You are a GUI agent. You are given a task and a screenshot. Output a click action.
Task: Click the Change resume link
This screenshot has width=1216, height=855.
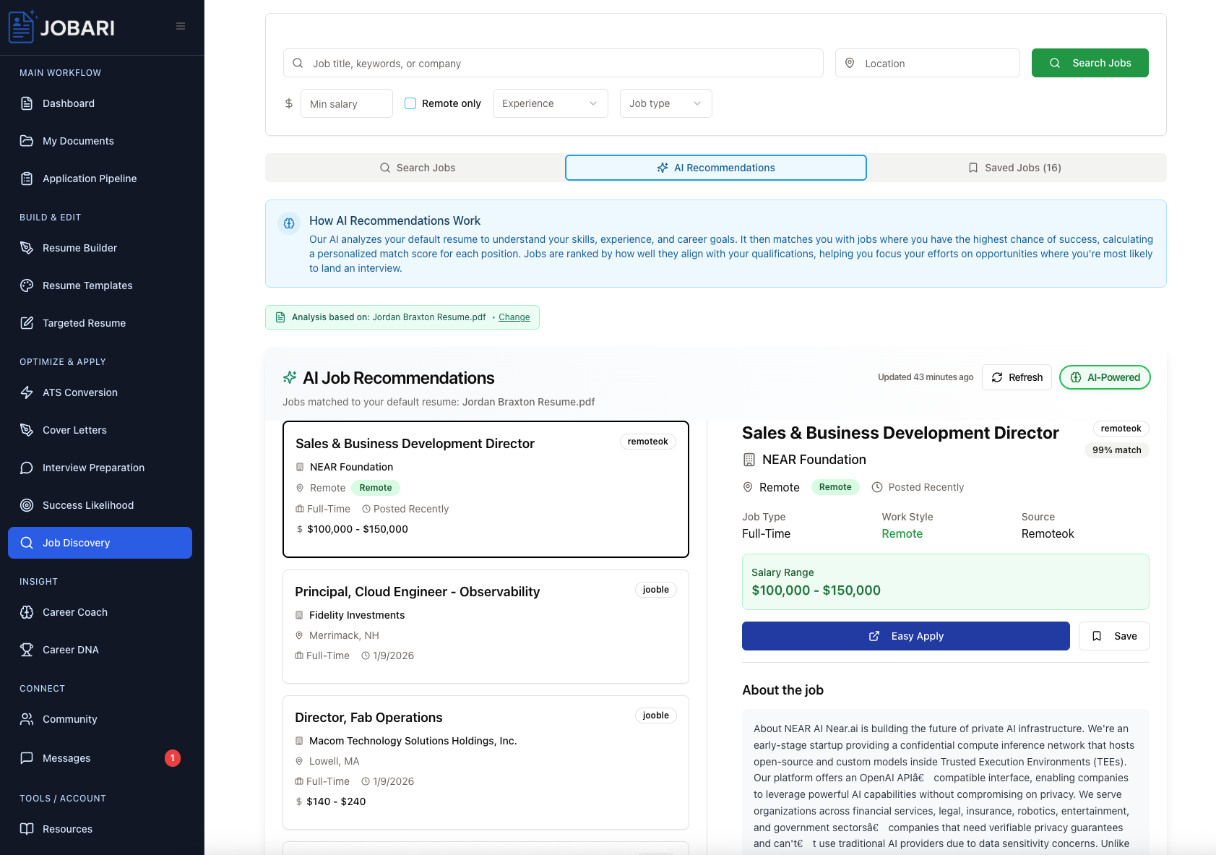[x=514, y=317]
